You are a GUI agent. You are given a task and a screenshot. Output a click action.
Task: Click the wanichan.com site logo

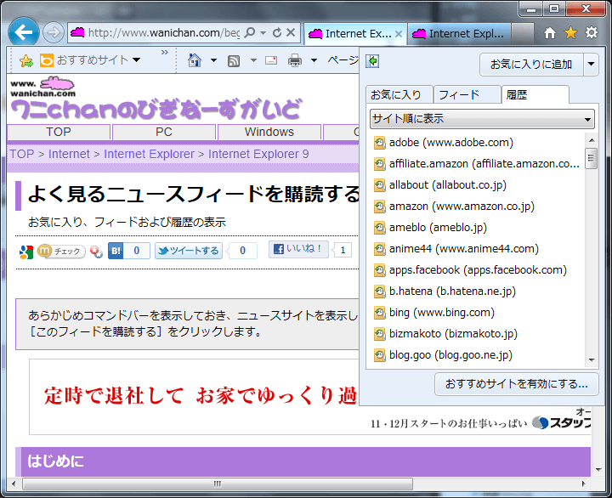42,87
